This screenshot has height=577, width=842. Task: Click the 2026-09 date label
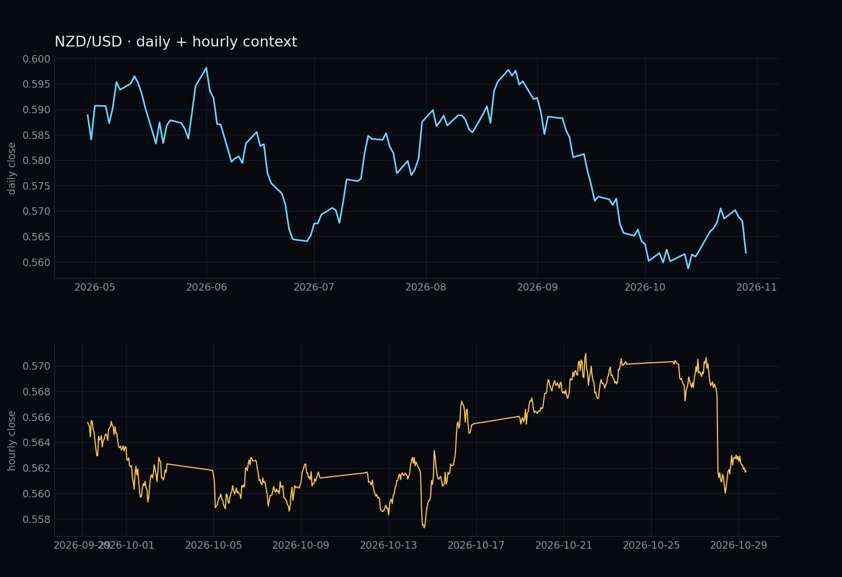[537, 287]
